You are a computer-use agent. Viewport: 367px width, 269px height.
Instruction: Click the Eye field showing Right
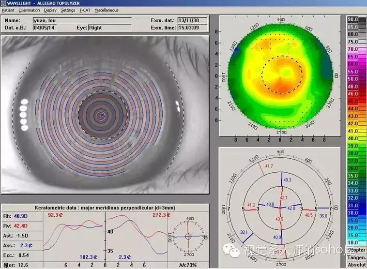tap(110, 28)
